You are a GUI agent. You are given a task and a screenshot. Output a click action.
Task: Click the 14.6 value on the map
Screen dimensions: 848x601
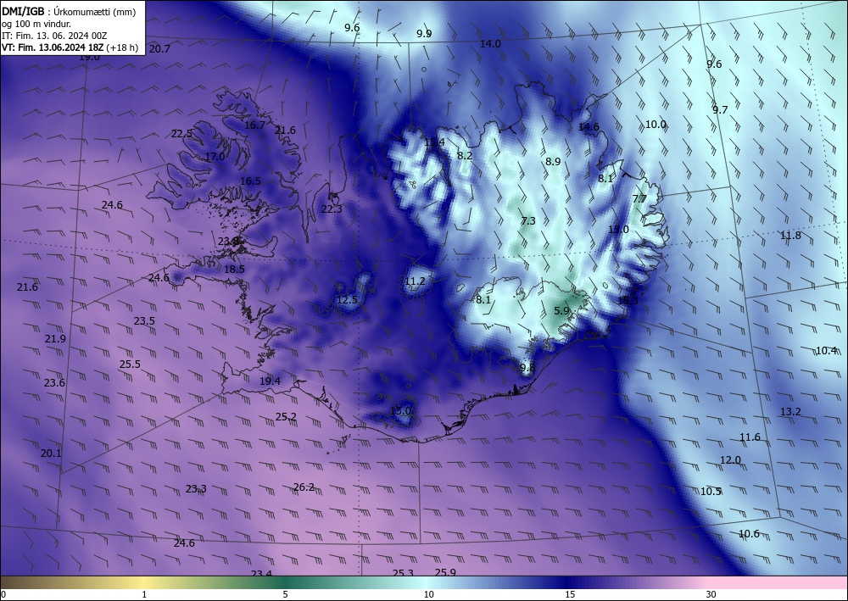point(589,127)
